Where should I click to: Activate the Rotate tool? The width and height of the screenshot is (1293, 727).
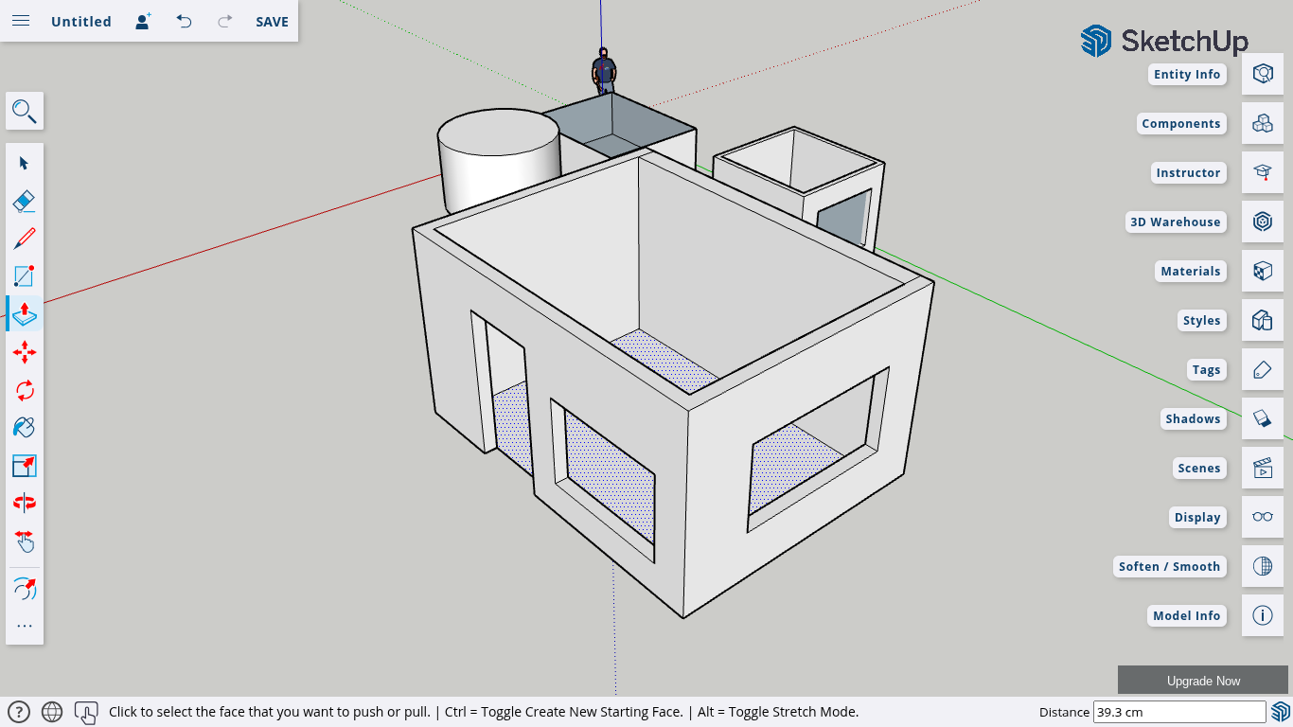click(x=25, y=390)
